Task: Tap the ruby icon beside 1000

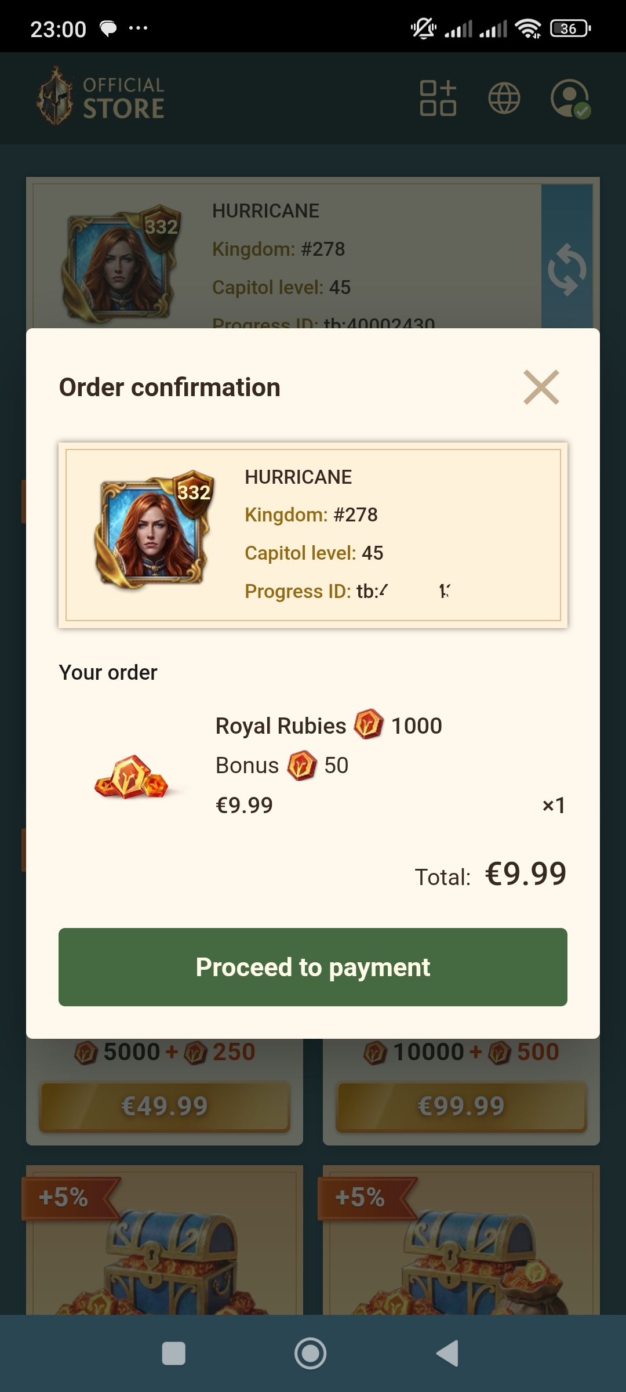Action: [x=369, y=724]
